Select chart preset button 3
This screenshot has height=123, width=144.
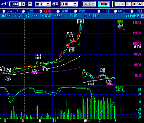pos(128,4)
